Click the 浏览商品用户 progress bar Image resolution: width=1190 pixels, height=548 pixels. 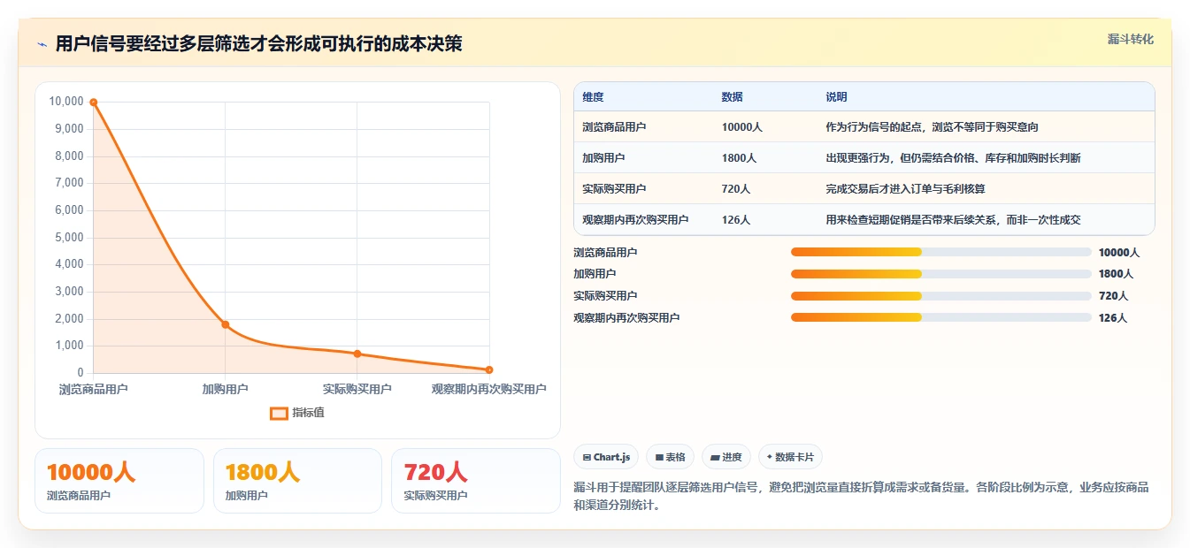click(941, 252)
